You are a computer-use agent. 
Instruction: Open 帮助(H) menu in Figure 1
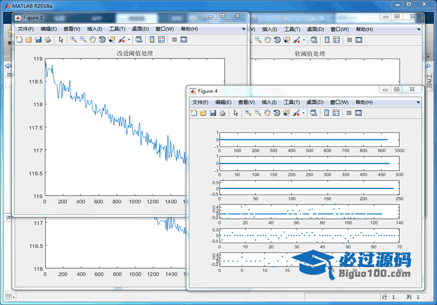pos(189,29)
